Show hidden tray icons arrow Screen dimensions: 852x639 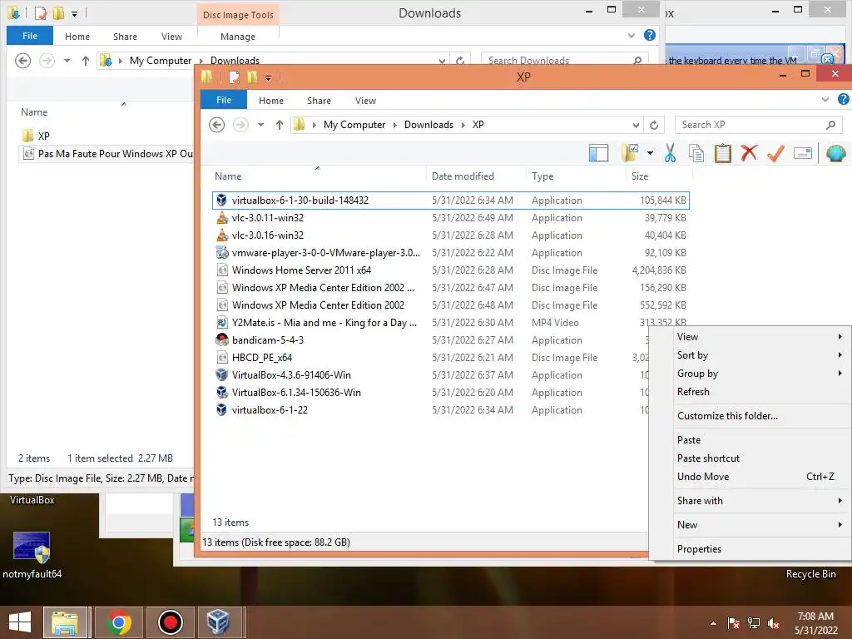(x=713, y=623)
